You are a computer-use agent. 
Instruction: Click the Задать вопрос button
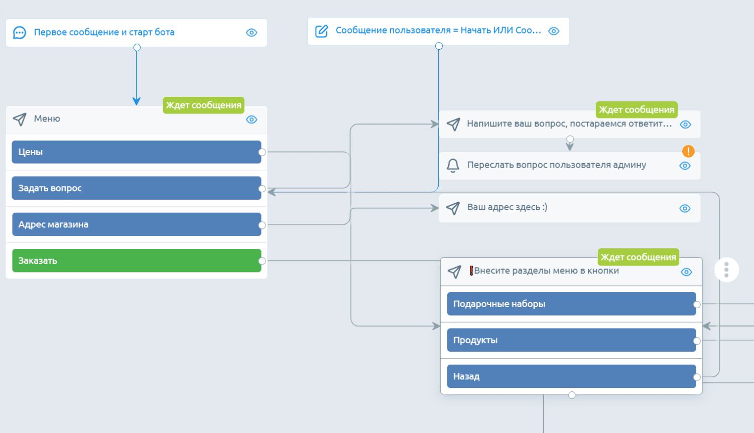(x=137, y=188)
